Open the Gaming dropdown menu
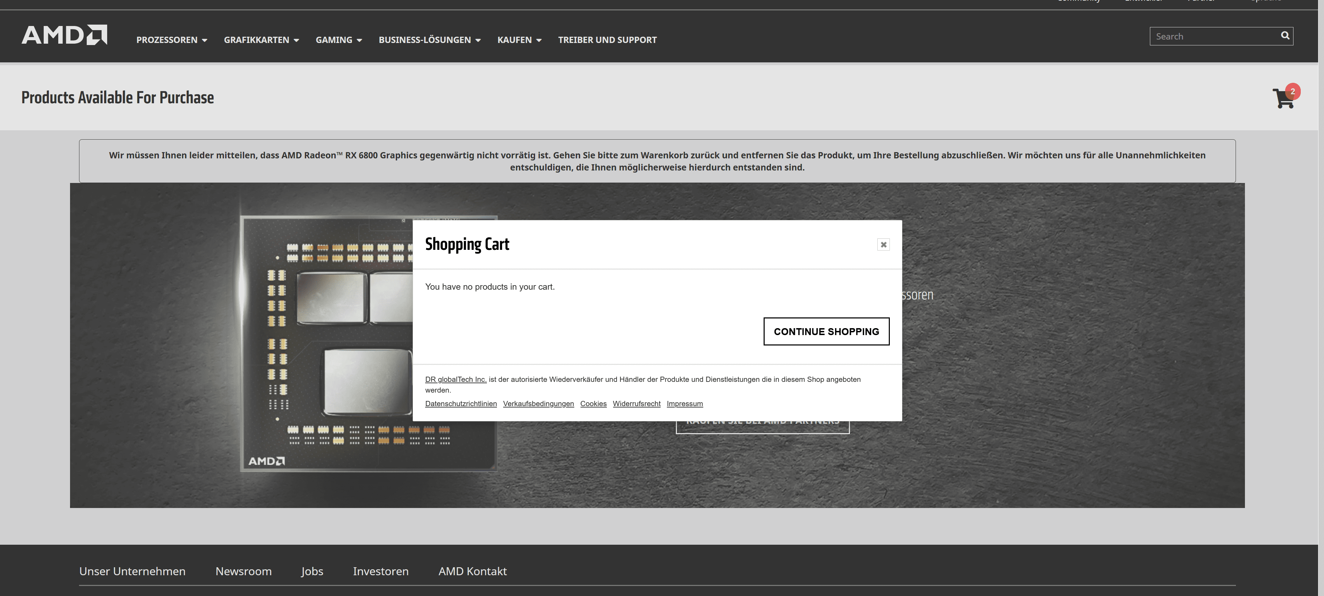This screenshot has width=1324, height=596. [x=339, y=40]
